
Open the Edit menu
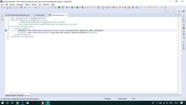6,5
